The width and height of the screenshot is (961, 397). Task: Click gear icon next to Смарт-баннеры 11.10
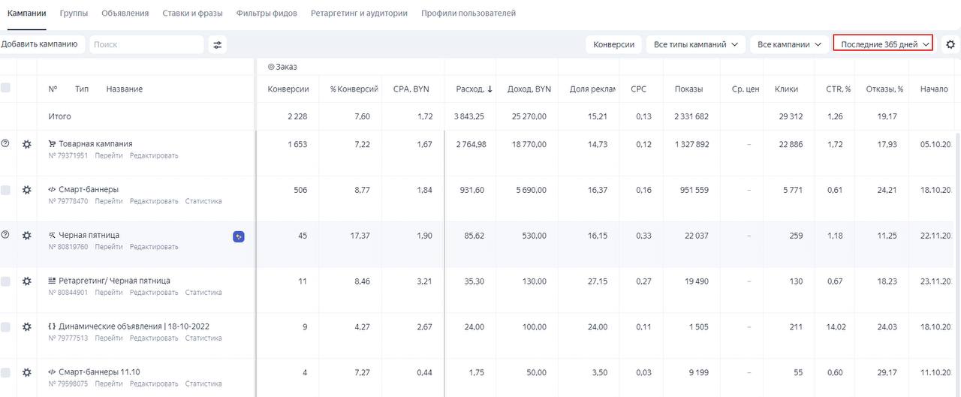(x=27, y=372)
